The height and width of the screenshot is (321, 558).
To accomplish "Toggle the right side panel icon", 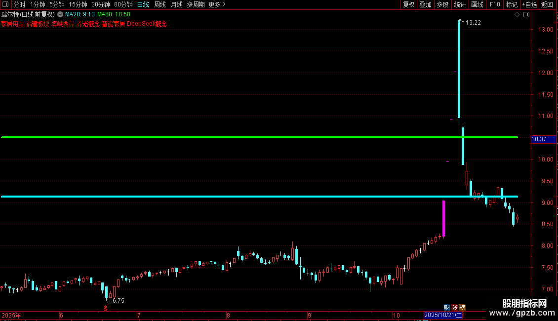I will (526, 15).
